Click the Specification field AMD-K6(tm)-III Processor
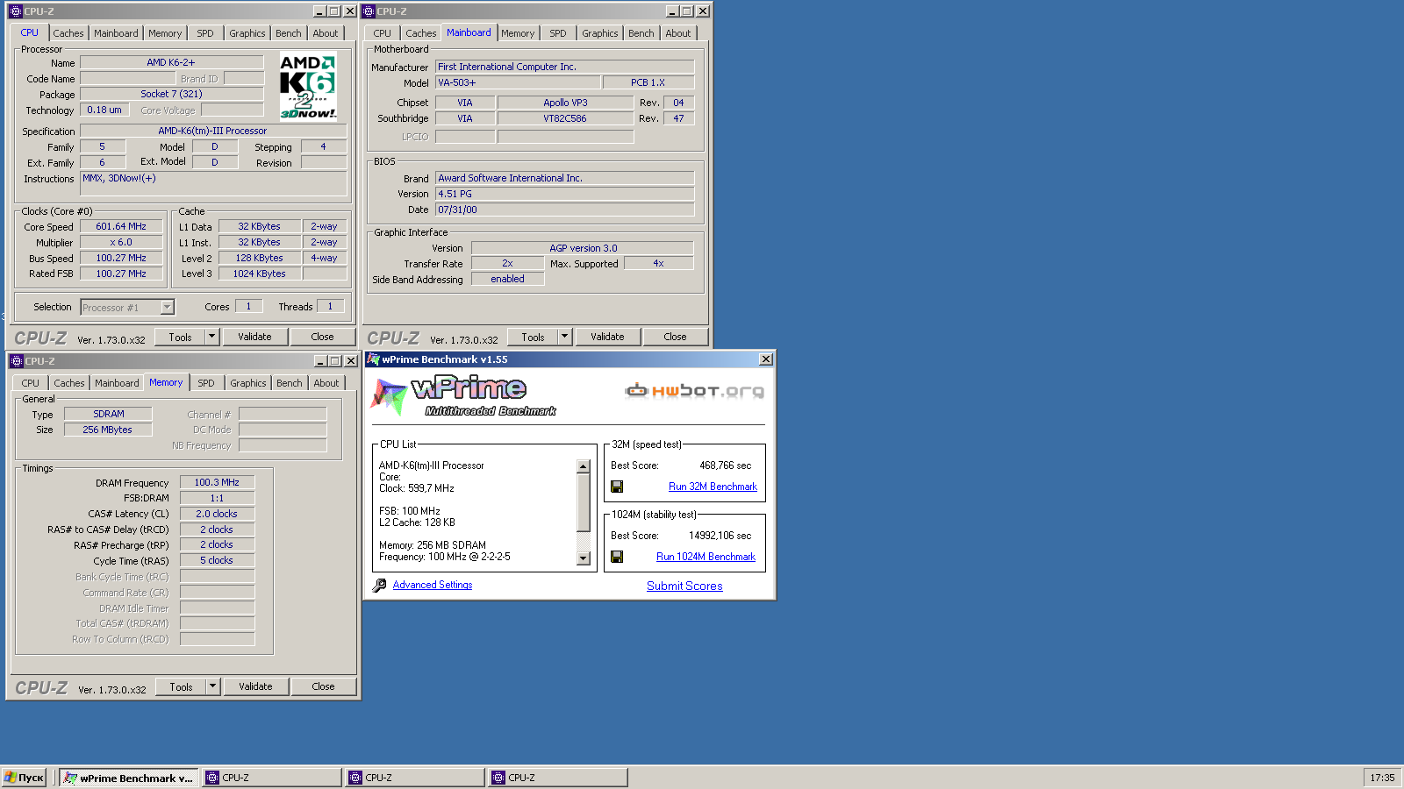Image resolution: width=1404 pixels, height=789 pixels. (x=213, y=131)
